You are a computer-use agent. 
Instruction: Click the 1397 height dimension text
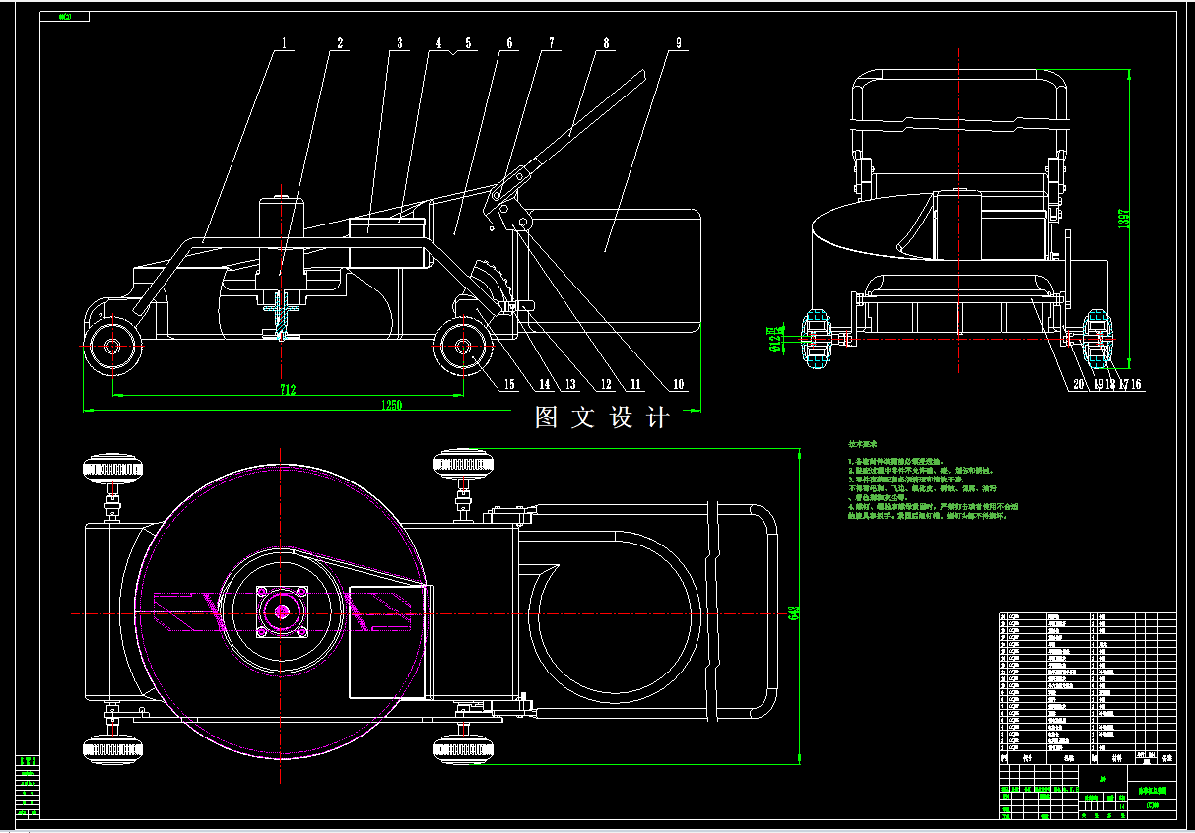1122,221
